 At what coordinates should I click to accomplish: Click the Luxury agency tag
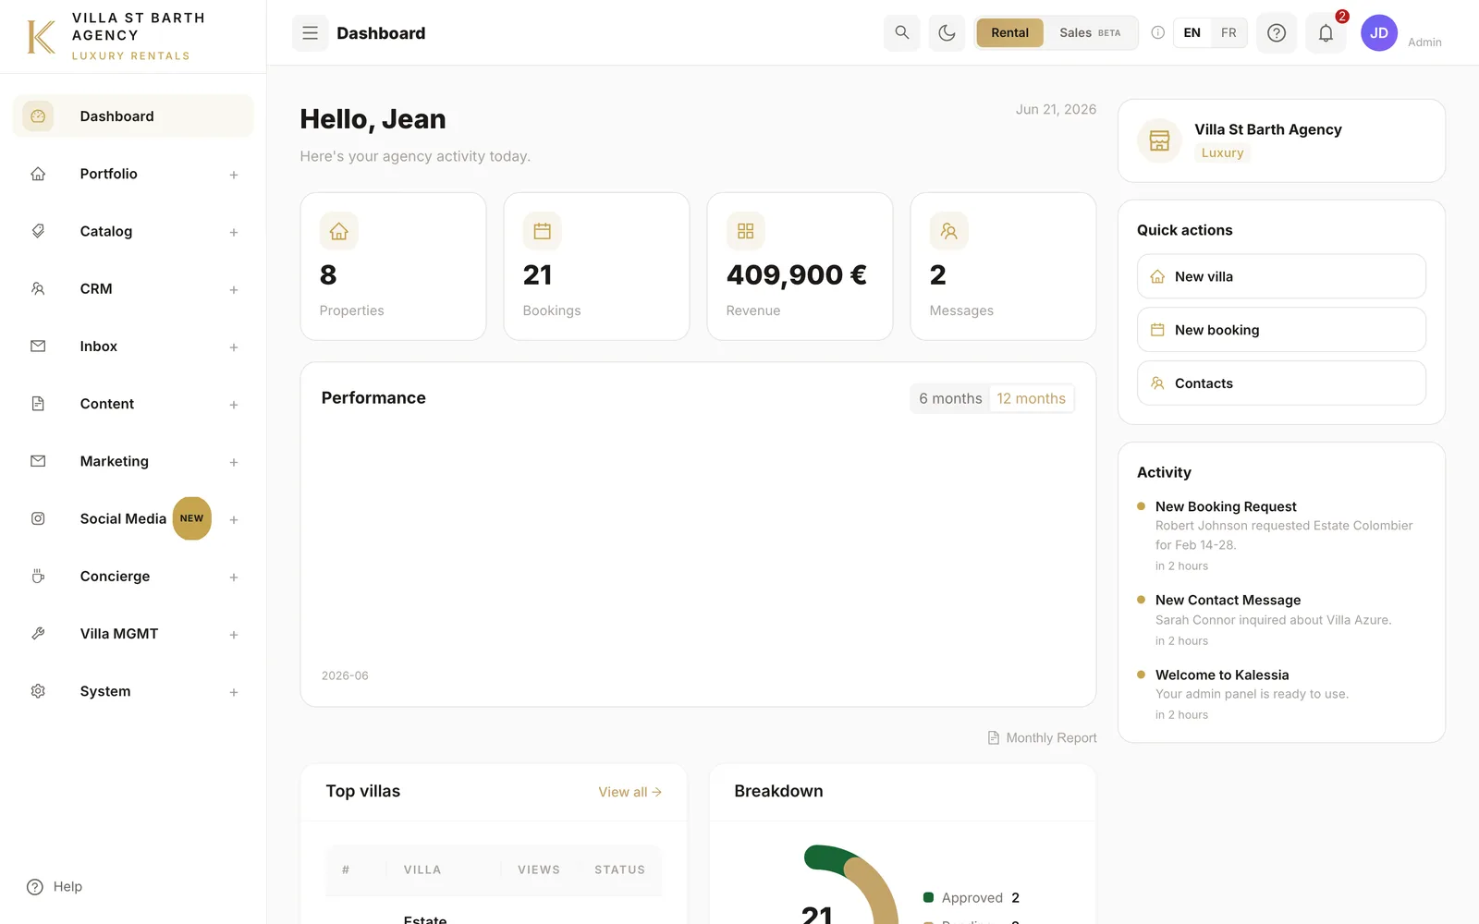1222,152
